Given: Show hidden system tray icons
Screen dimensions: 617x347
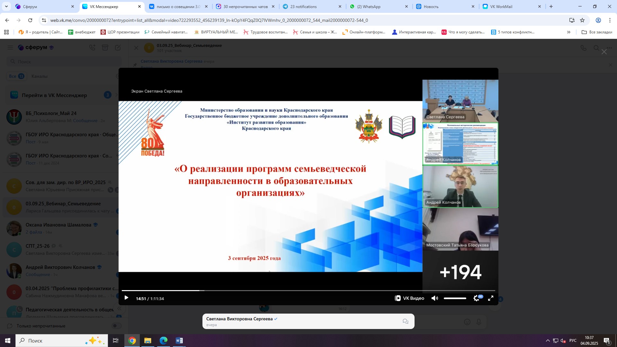Looking at the screenshot, I should (548, 341).
